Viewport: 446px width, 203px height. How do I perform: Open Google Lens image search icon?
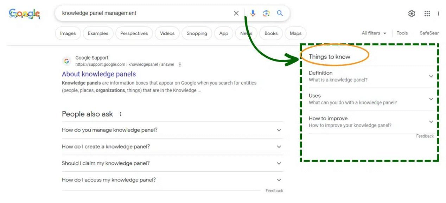(x=266, y=13)
